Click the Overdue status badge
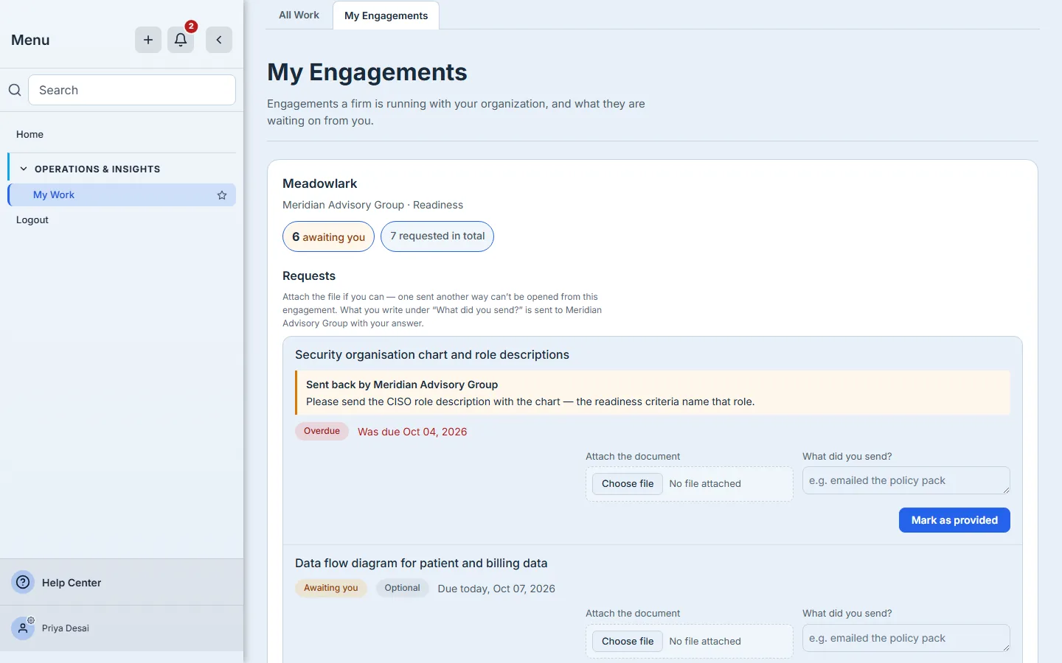Viewport: 1062px width, 663px height. (x=322, y=431)
